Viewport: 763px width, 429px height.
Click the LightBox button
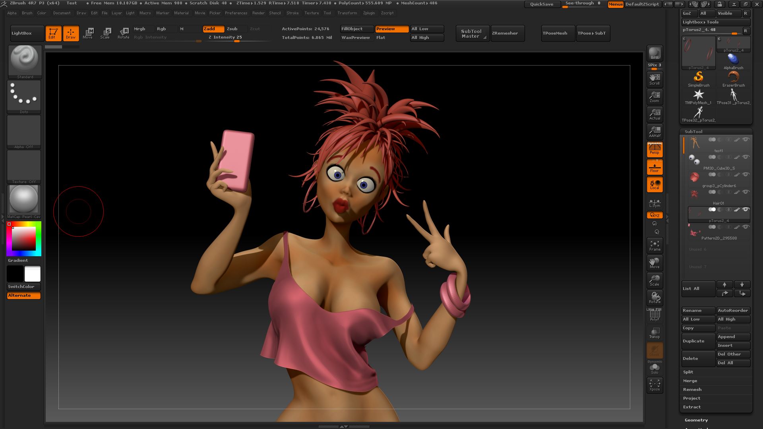pyautogui.click(x=27, y=33)
